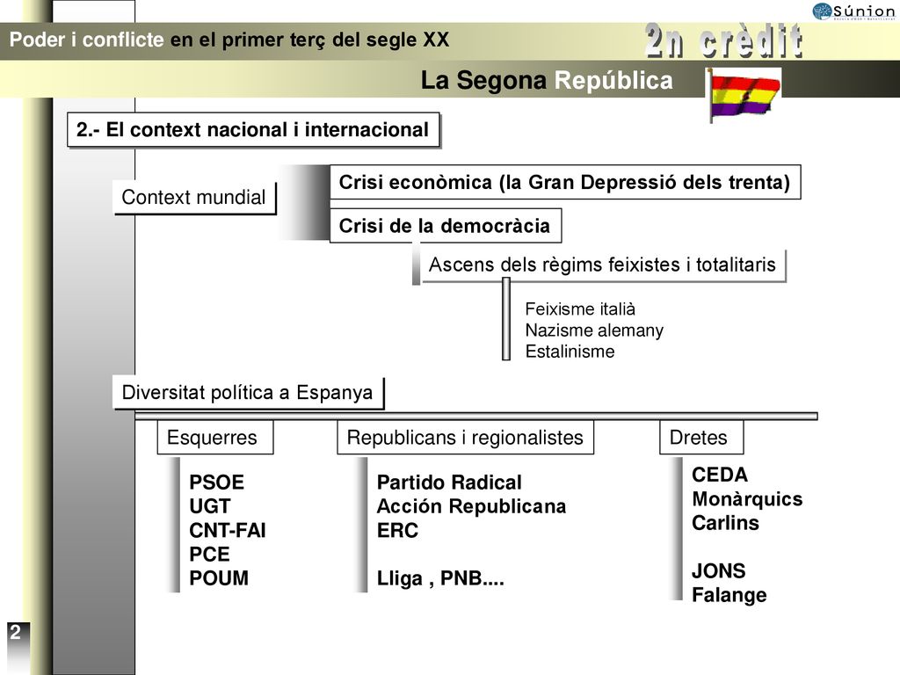Click 'Crisi de la democràcia' box
This screenshot has width=900, height=675.
[445, 226]
